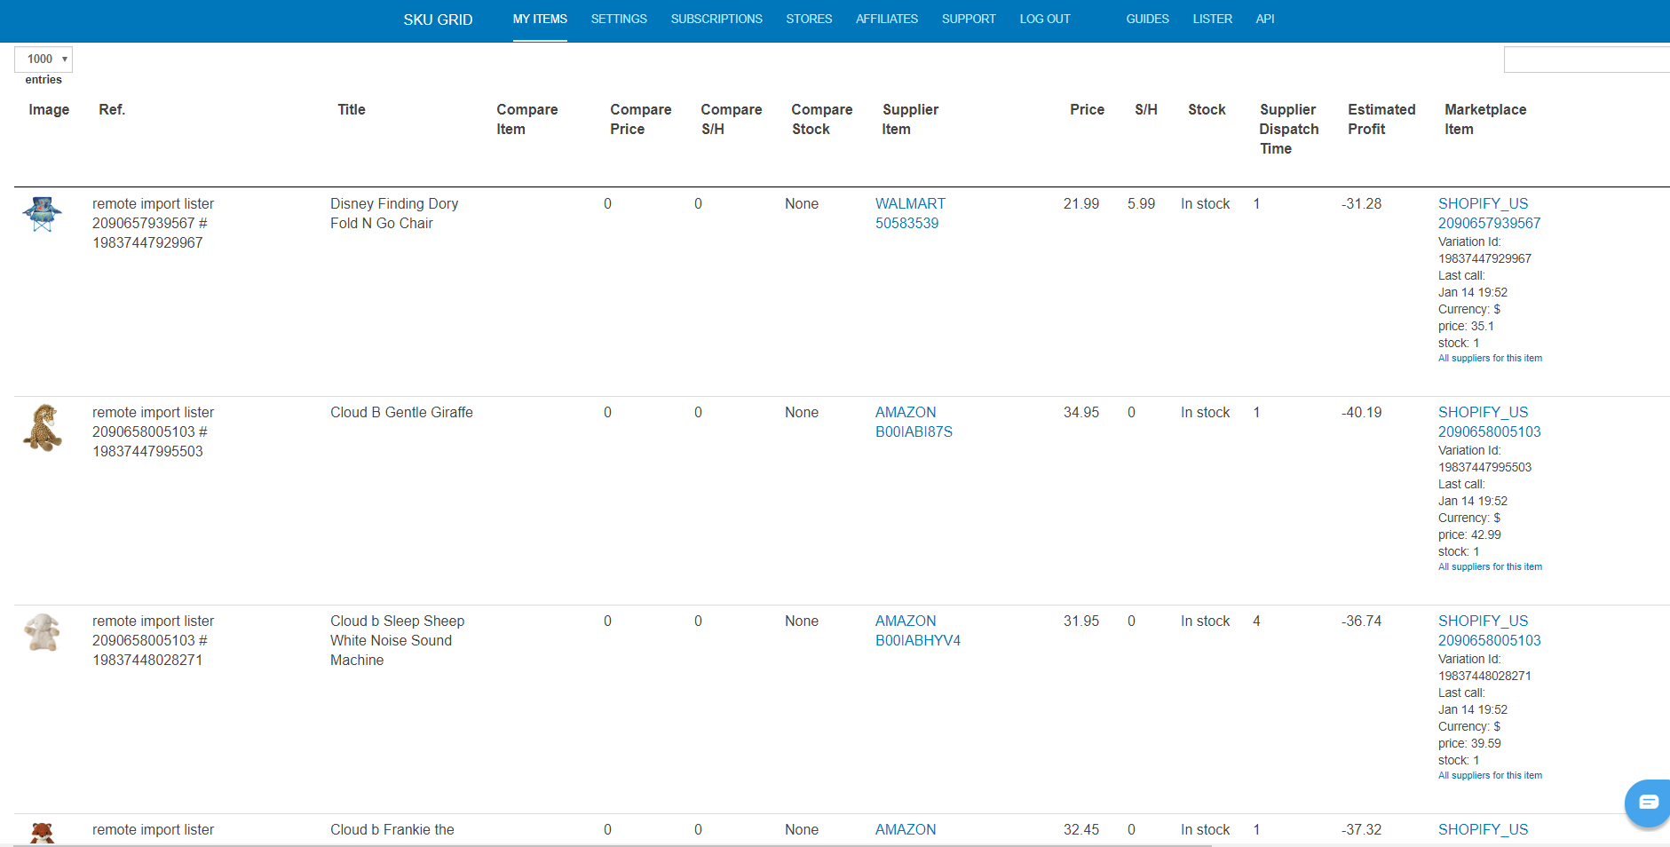
Task: Sort by Marketplace Item column header
Action: tap(1485, 119)
